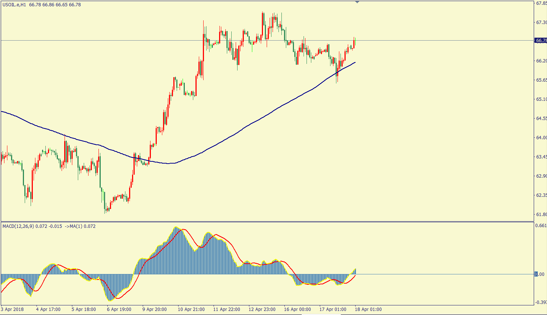This screenshot has height=315, width=547.
Task: Select the USOIL.e,H1 chart title label
Action: click(x=14, y=5)
